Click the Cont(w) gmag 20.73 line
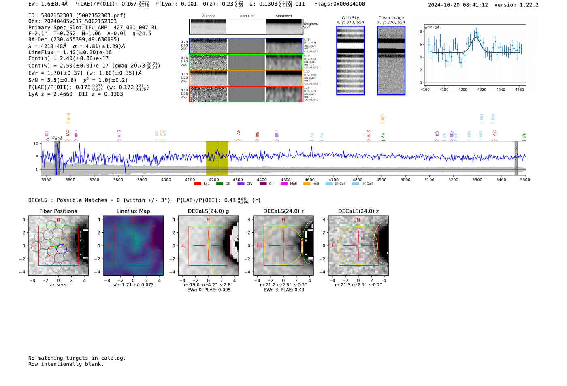Screen dimensions: 567x386 [94, 65]
